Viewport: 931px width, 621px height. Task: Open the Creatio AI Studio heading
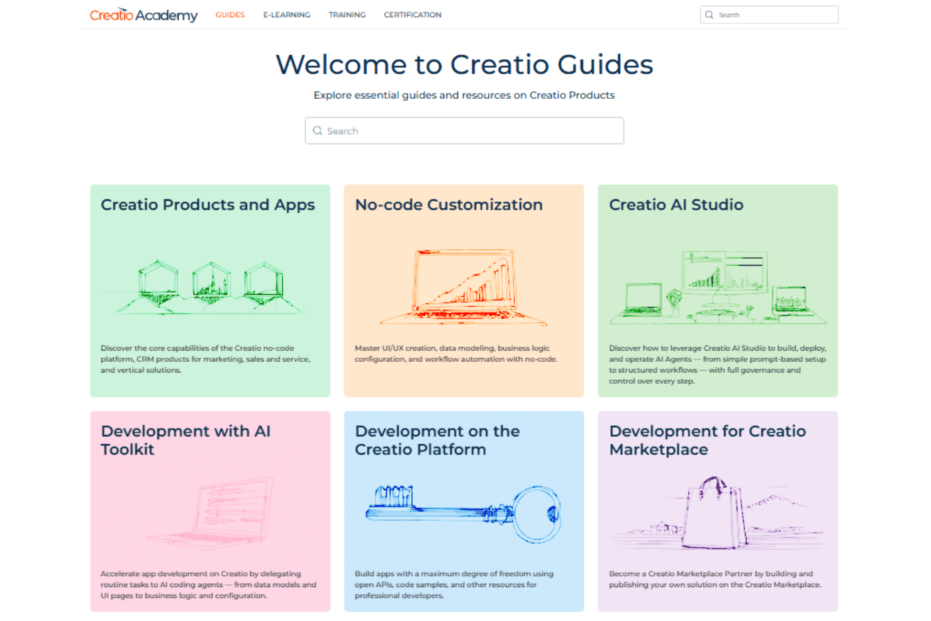676,204
